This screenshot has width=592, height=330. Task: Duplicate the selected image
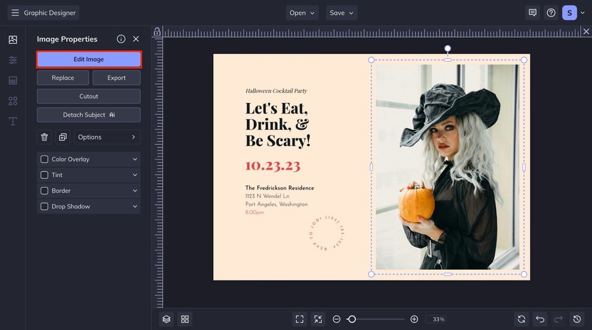click(x=63, y=137)
